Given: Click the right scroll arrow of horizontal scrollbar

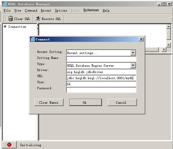Looking at the screenshot, I should pos(164,49).
